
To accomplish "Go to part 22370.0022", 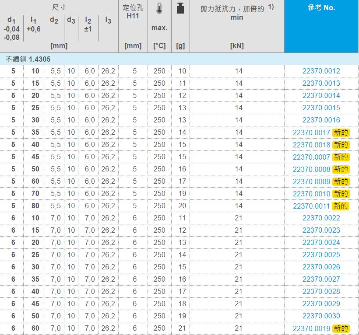I will tap(321, 218).
